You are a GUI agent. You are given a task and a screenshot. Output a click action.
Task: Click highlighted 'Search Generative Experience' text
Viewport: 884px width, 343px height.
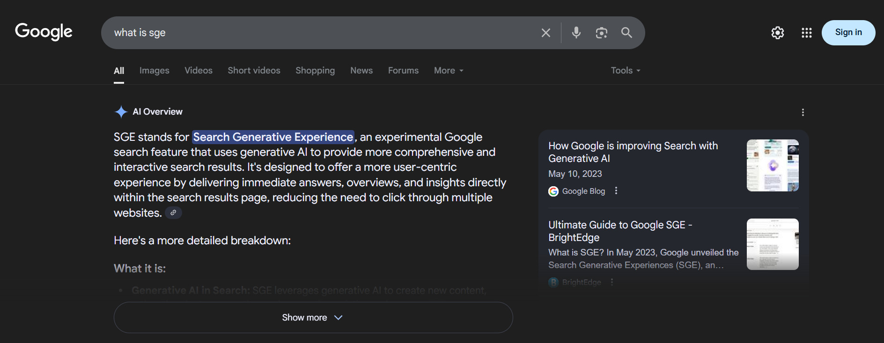pos(273,137)
